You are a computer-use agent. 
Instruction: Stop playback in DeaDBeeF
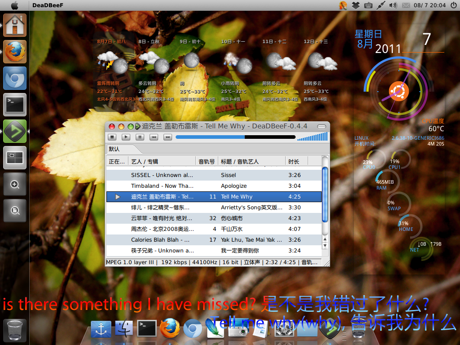point(112,137)
